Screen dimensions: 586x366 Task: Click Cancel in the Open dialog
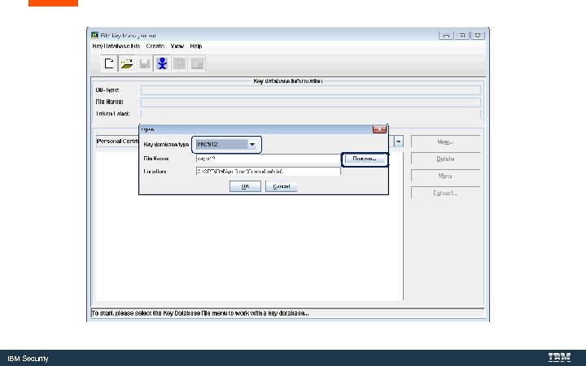point(281,186)
